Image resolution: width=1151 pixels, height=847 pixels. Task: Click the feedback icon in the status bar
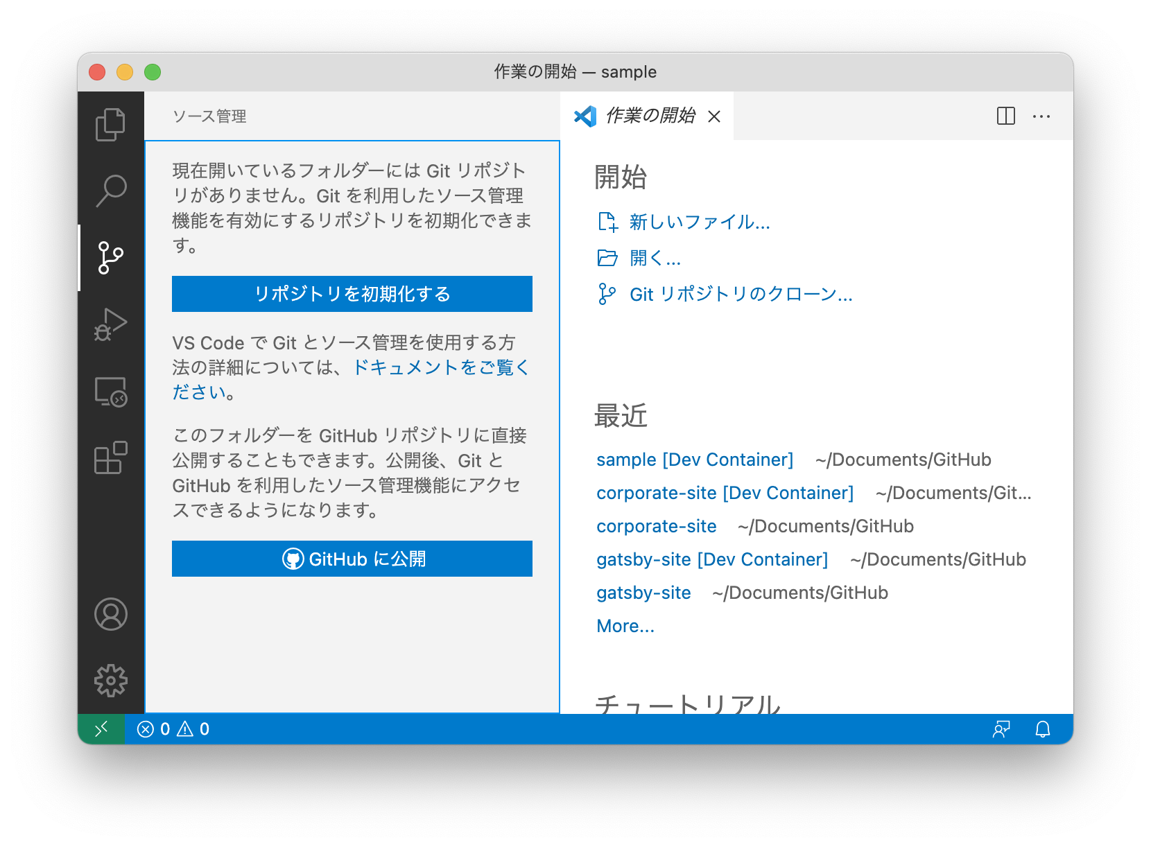point(1001,728)
